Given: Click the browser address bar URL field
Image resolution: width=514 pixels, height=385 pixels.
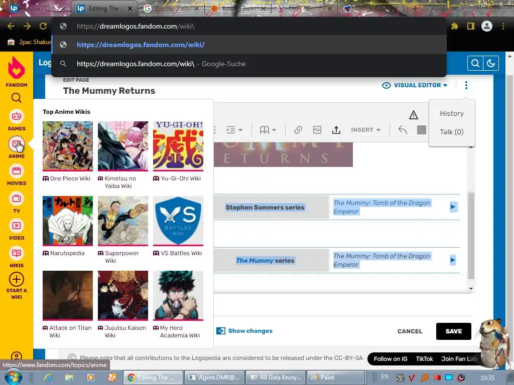Looking at the screenshot, I should pyautogui.click(x=249, y=26).
